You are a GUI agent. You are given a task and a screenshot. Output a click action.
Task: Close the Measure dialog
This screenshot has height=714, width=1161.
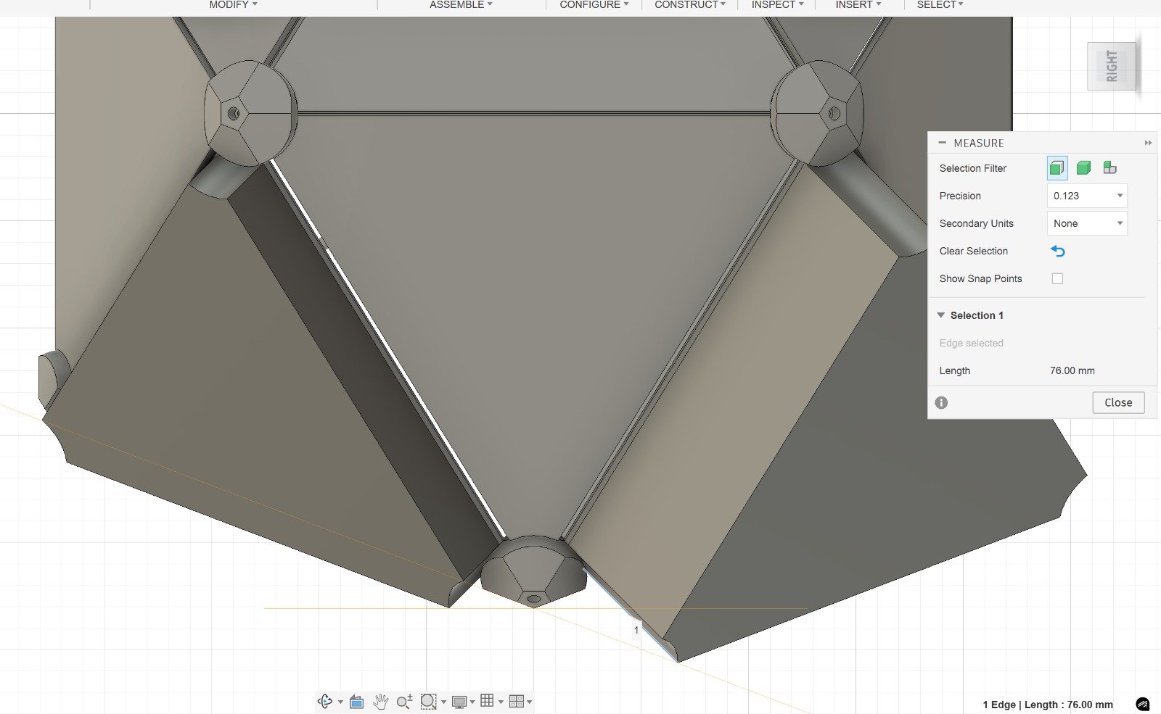coord(1118,402)
